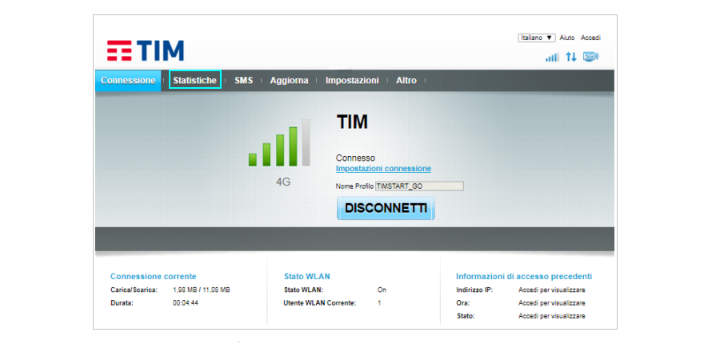The height and width of the screenshot is (360, 720).
Task: Open the SMS tab
Action: (244, 80)
